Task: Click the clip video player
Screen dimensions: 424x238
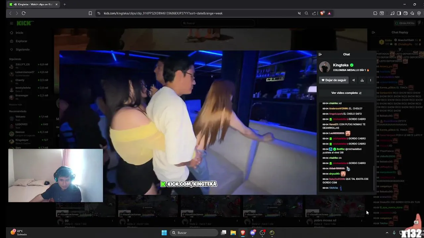Action: [x=188, y=122]
